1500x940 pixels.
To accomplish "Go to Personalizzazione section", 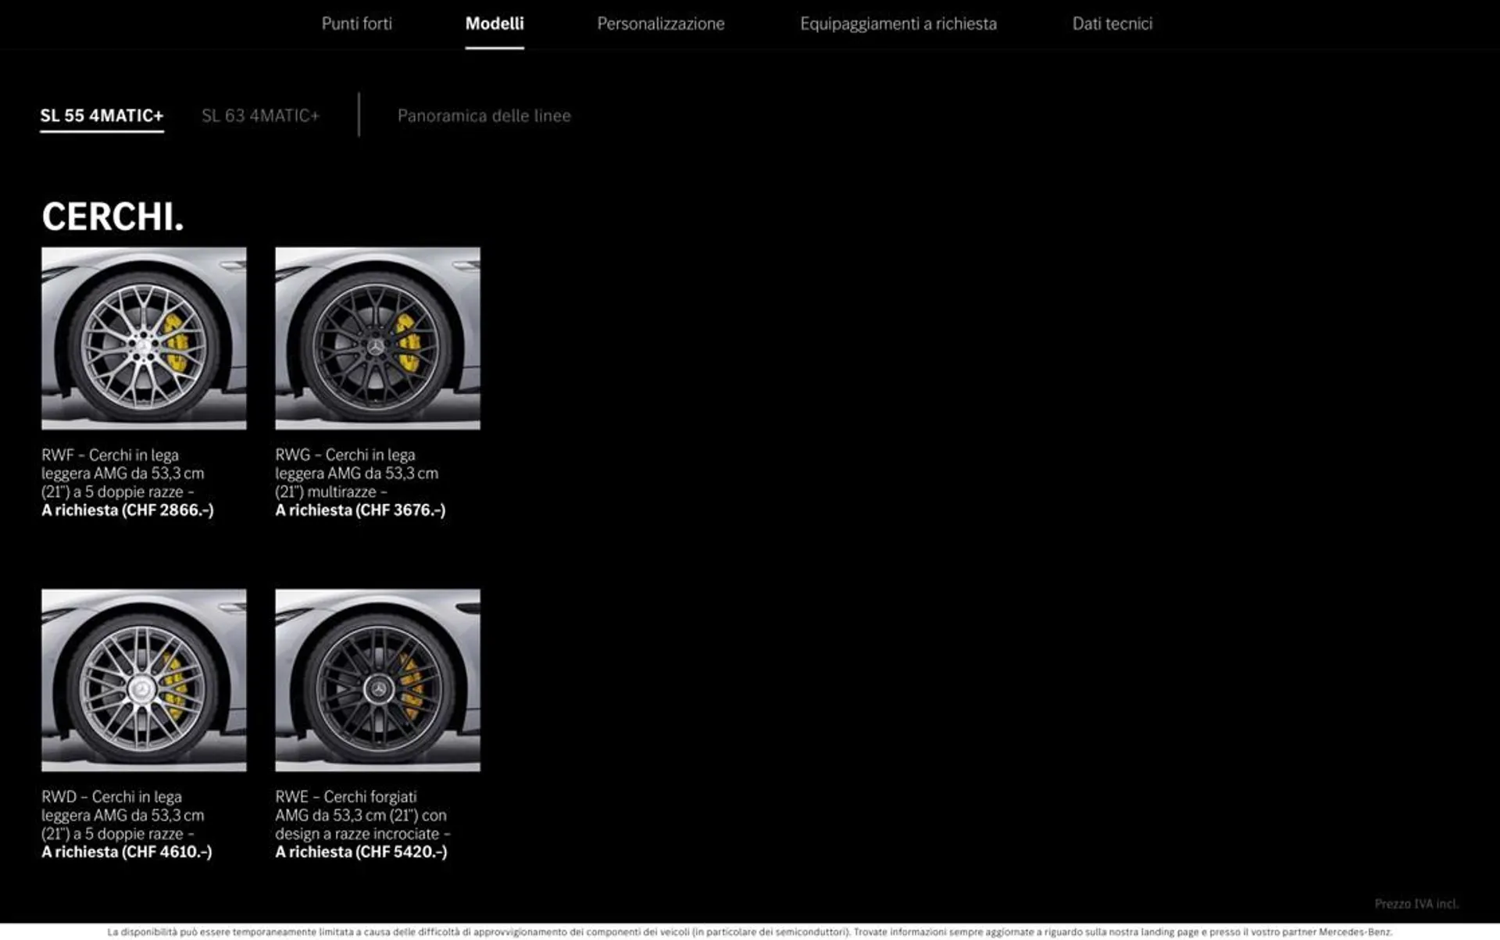I will point(660,23).
